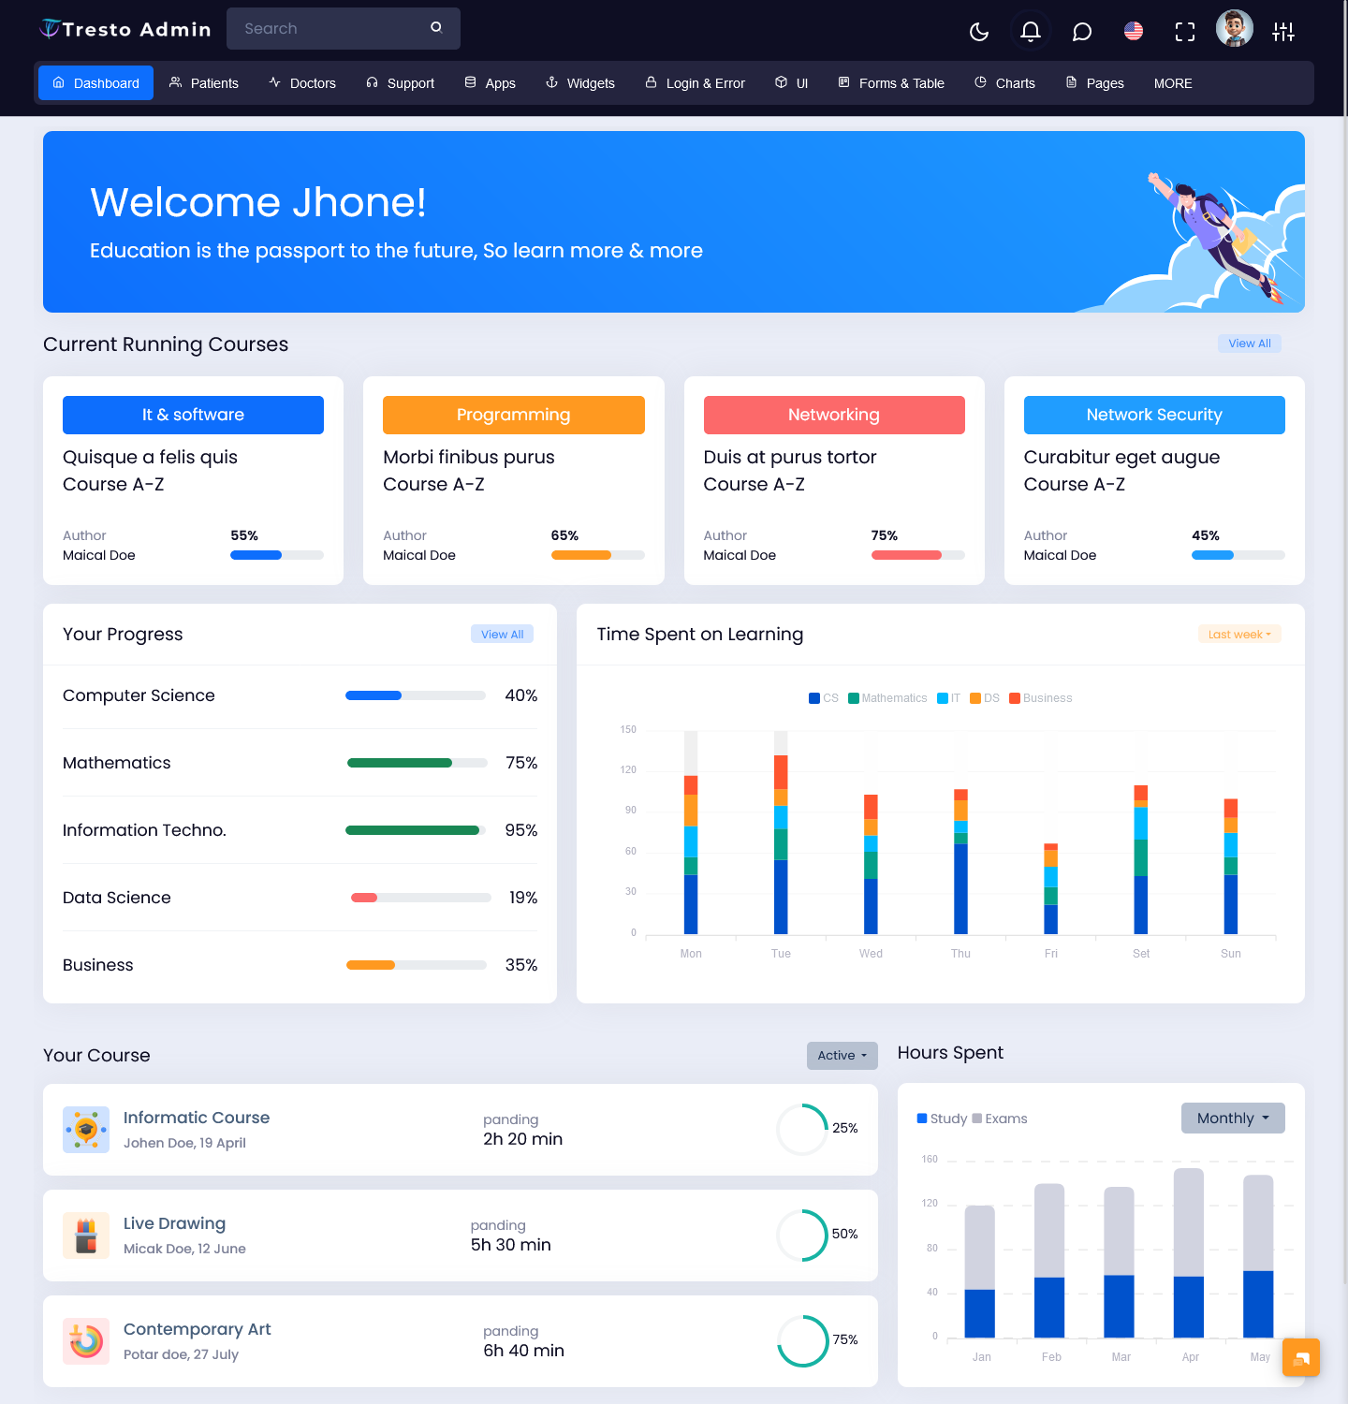
Task: Click the Computer Science progress bar
Action: tap(415, 695)
